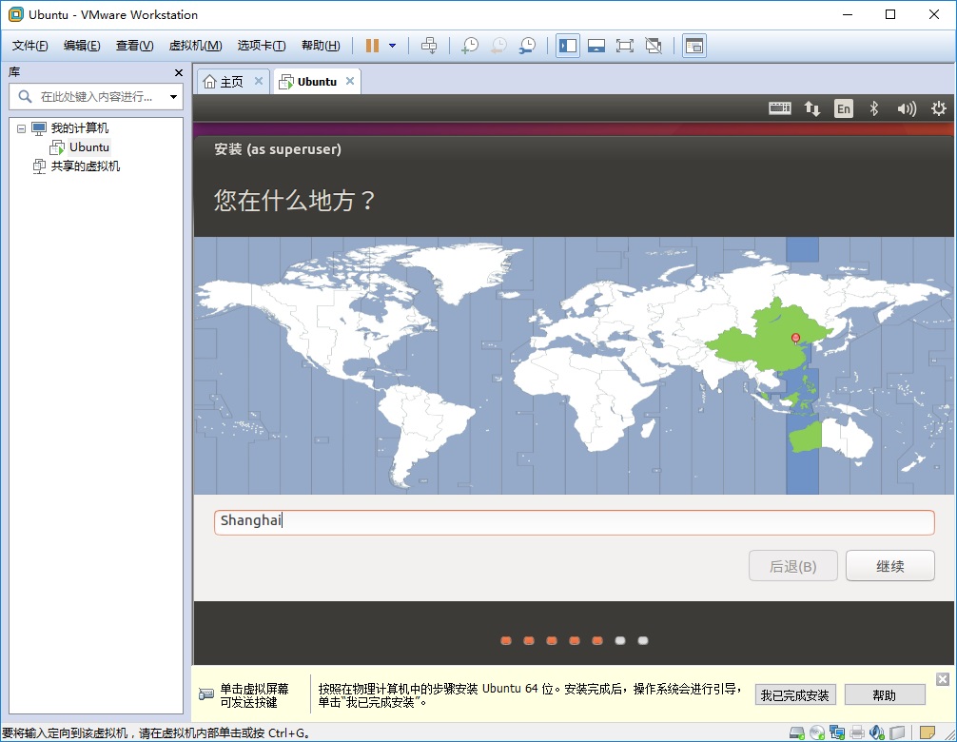Click the printer status icon
The height and width of the screenshot is (742, 957).
coord(857,732)
